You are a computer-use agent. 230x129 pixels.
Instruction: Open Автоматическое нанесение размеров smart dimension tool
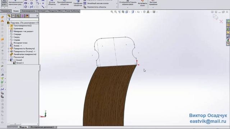(x=15, y=3)
